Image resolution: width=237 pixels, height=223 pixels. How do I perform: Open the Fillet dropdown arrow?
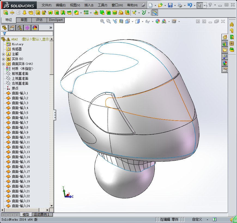click(81, 13)
